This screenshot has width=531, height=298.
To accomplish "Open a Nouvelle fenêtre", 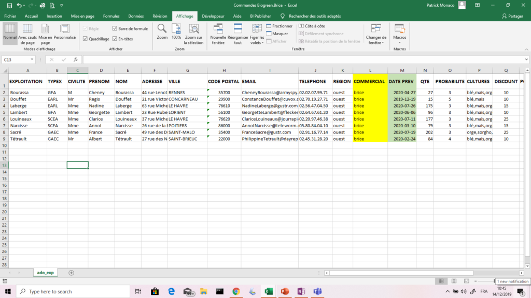I will (x=218, y=34).
